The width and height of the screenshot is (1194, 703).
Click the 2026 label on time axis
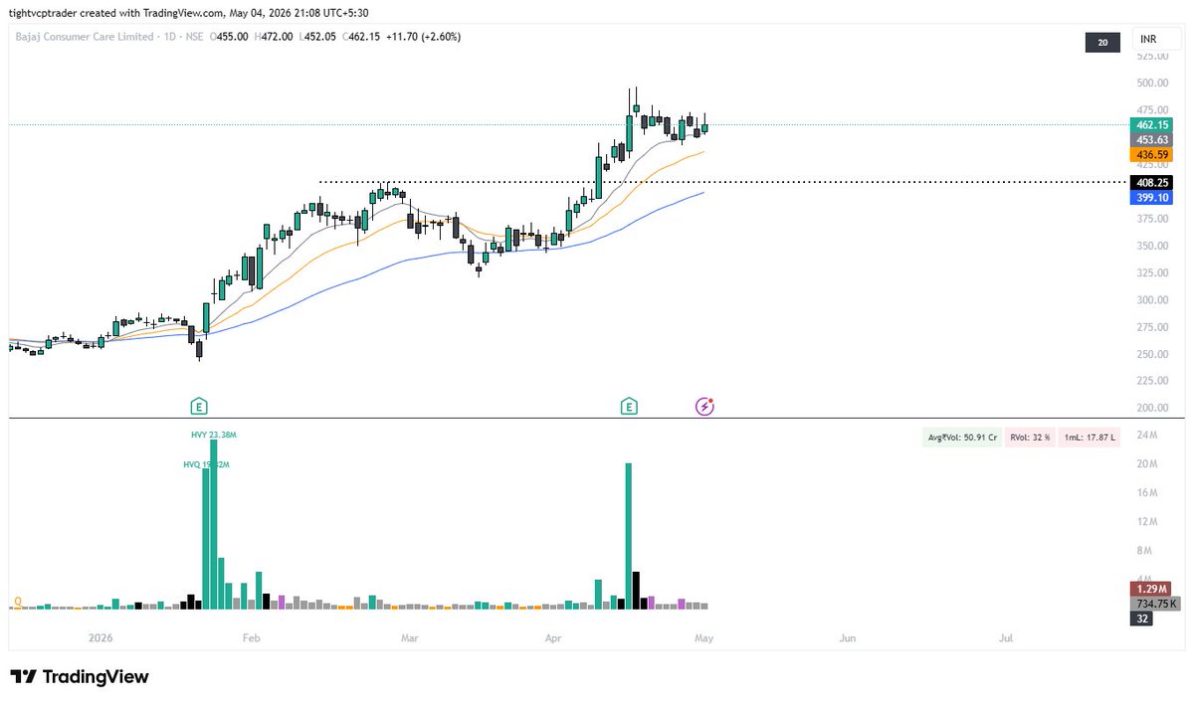(x=100, y=637)
